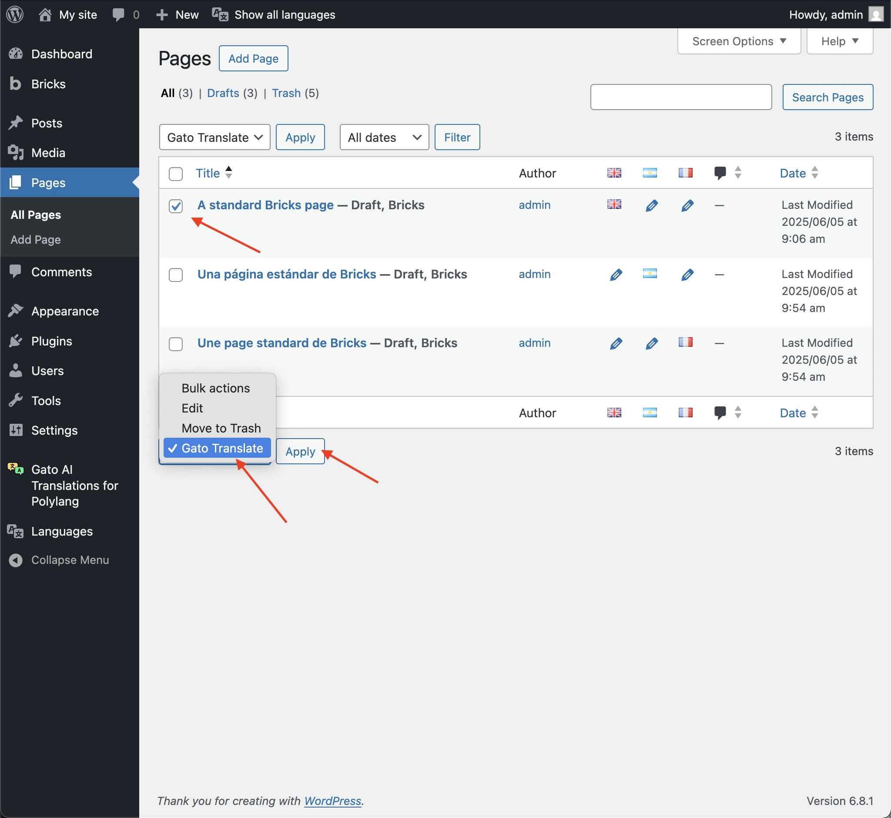Click the comments bubble icon in the top table header
The width and height of the screenshot is (891, 818).
(720, 173)
